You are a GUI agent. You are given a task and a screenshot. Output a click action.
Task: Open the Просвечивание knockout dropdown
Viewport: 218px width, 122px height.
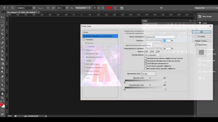pyautogui.click(x=153, y=55)
